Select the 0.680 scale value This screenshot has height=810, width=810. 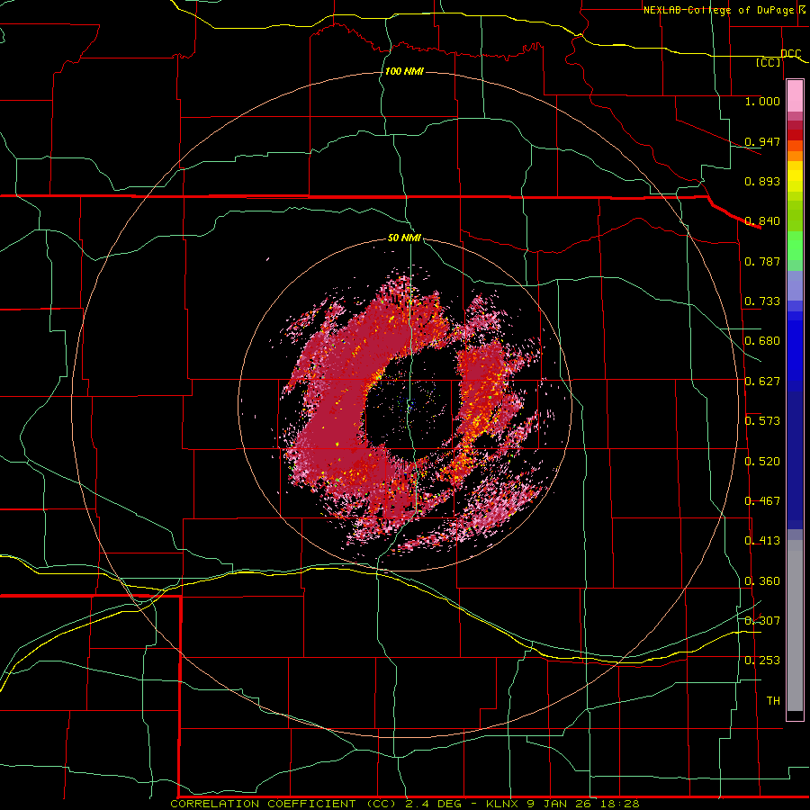tap(762, 341)
